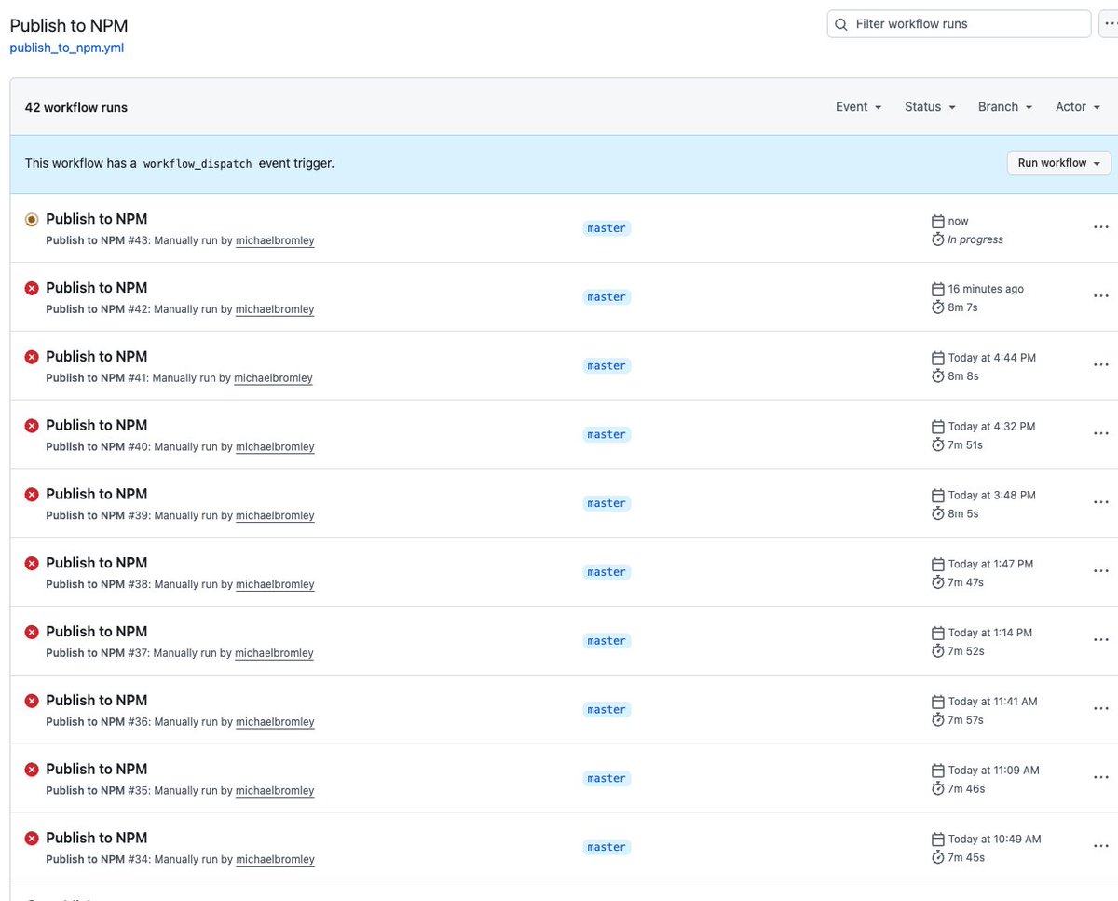Click the failed status icon for run #39
This screenshot has height=901, width=1118.
(x=32, y=495)
